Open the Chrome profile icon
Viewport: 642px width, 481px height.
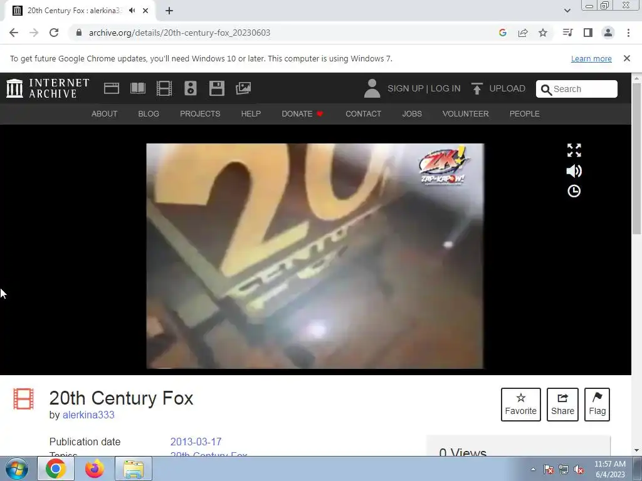(608, 33)
